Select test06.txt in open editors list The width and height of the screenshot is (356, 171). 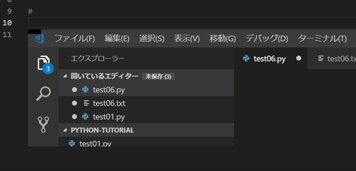(146, 103)
